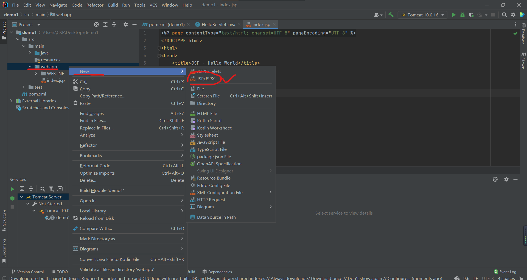The image size is (527, 280).
Task: Click LF line separator in status bar
Action: click(476, 278)
